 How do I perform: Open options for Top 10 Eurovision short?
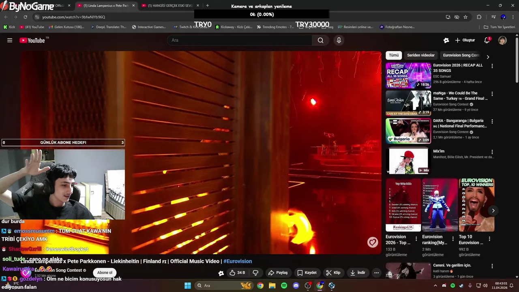click(489, 239)
